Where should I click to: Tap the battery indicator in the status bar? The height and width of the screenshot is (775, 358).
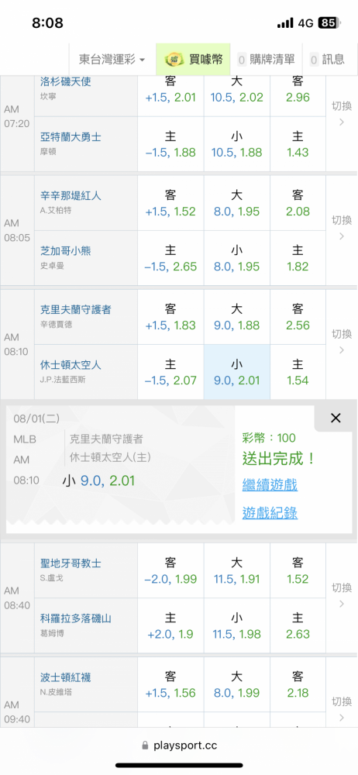pyautogui.click(x=330, y=22)
